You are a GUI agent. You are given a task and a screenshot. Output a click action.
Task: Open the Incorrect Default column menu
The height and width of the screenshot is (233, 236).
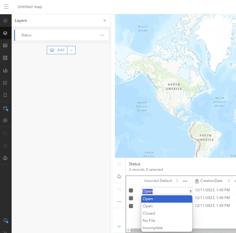(x=185, y=181)
